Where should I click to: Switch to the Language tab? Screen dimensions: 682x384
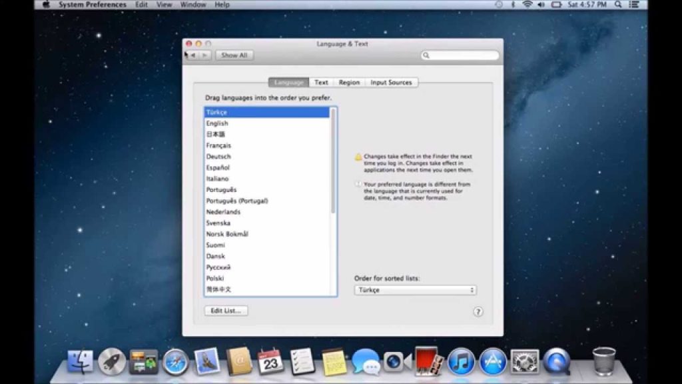pos(289,82)
